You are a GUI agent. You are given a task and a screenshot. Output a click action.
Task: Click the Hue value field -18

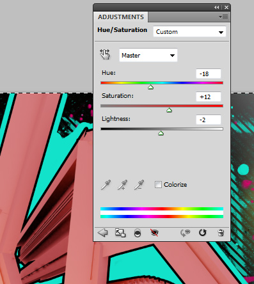(209, 74)
